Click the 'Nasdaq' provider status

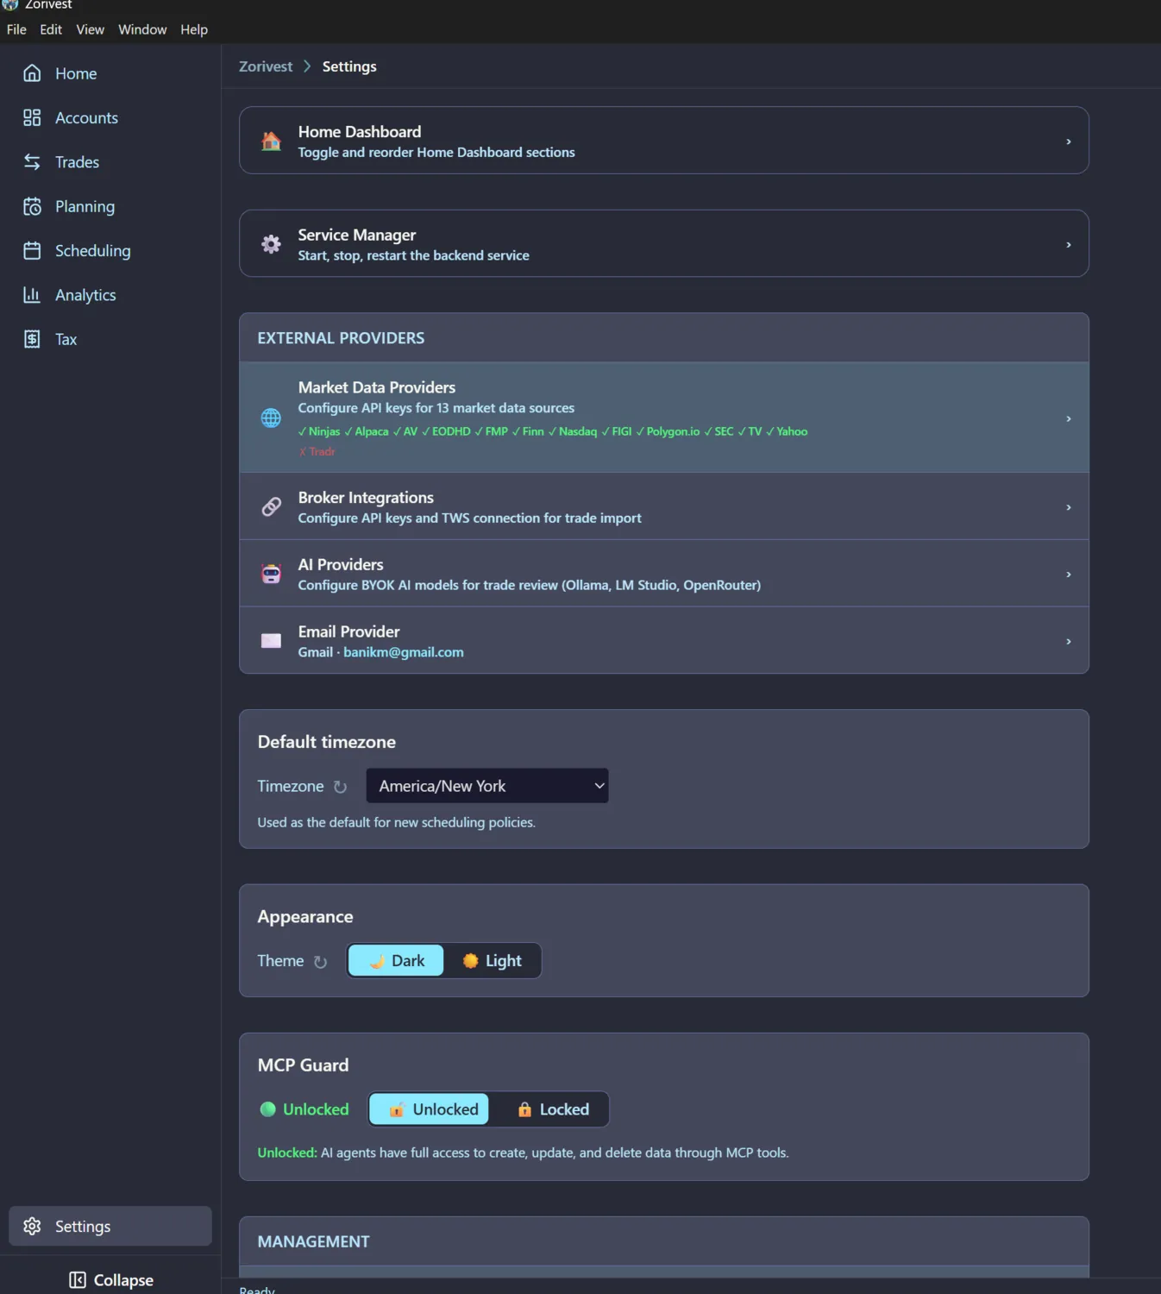pos(573,431)
